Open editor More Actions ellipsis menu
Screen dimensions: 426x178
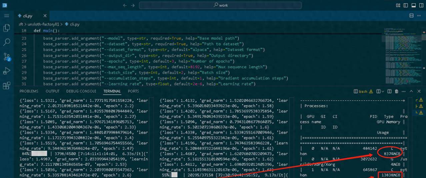[419, 16]
